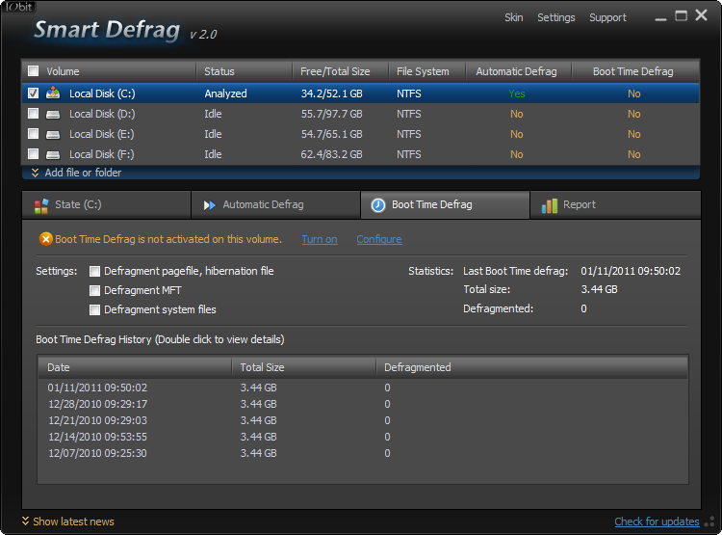This screenshot has width=722, height=535.
Task: Check the Local Disk (D:) checkbox
Action: pos(33,114)
